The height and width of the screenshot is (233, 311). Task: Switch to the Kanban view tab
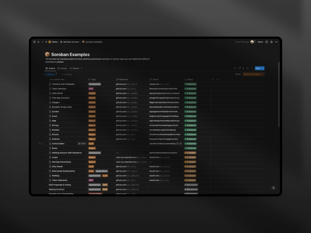(x=62, y=68)
